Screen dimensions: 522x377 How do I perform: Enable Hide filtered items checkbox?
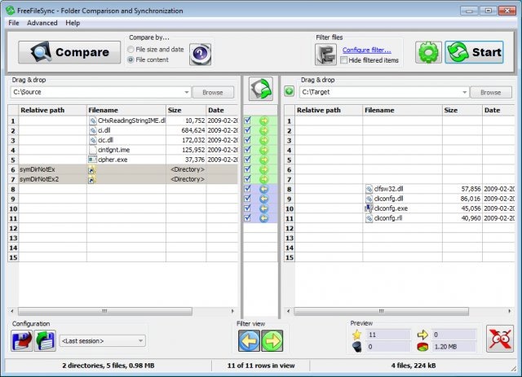click(x=345, y=60)
